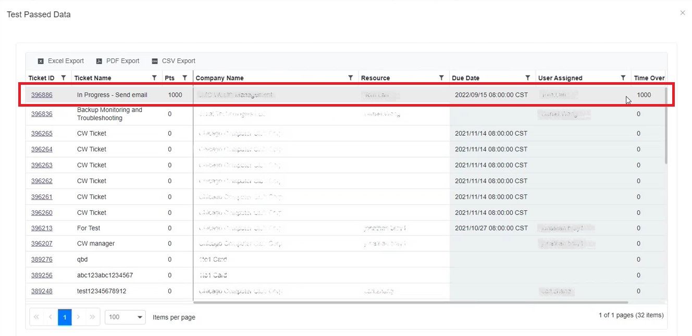Sort by Company Name column header
The height and width of the screenshot is (336, 692).
[219, 78]
